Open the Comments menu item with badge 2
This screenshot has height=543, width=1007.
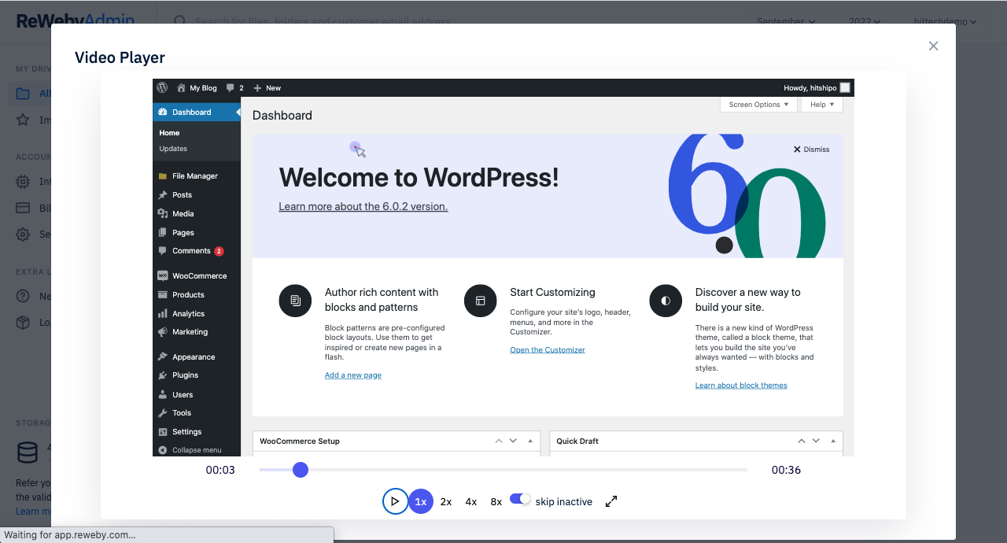point(197,251)
